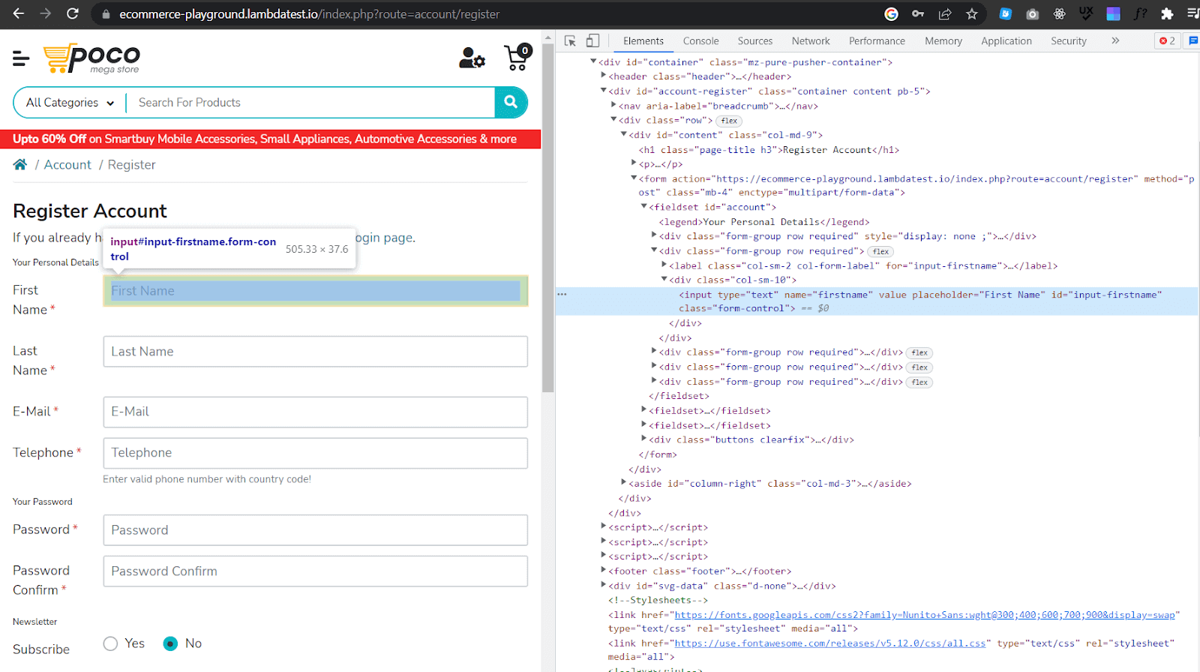Select No for newsletter subscribe
Viewport: 1200px width, 672px height.
tap(171, 643)
